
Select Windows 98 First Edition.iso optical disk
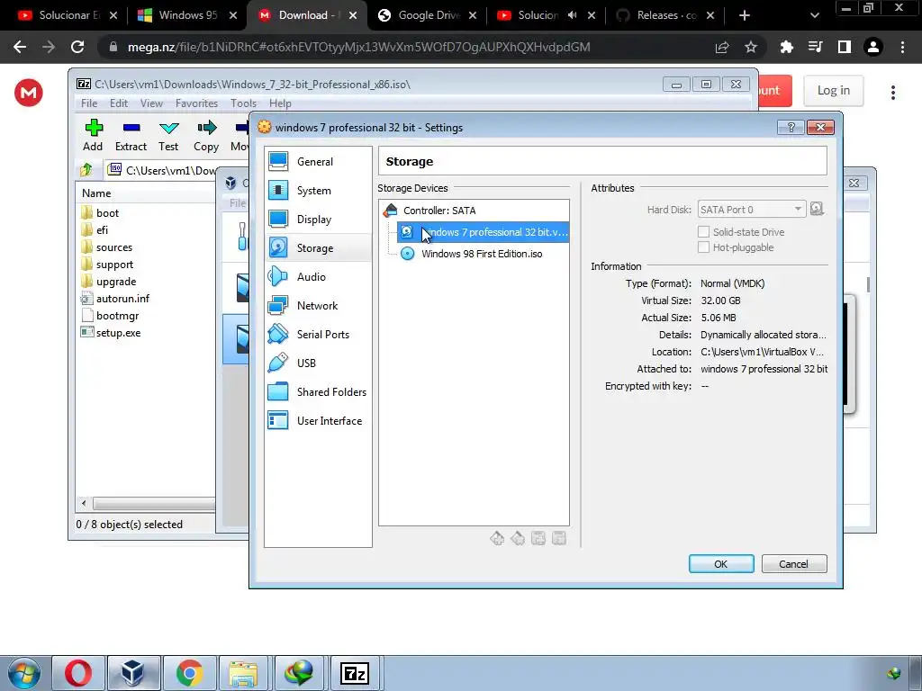(483, 254)
